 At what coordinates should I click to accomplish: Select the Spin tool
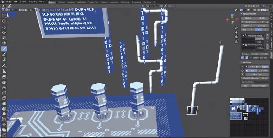click(4, 109)
